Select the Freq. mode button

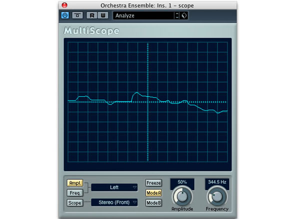click(75, 193)
